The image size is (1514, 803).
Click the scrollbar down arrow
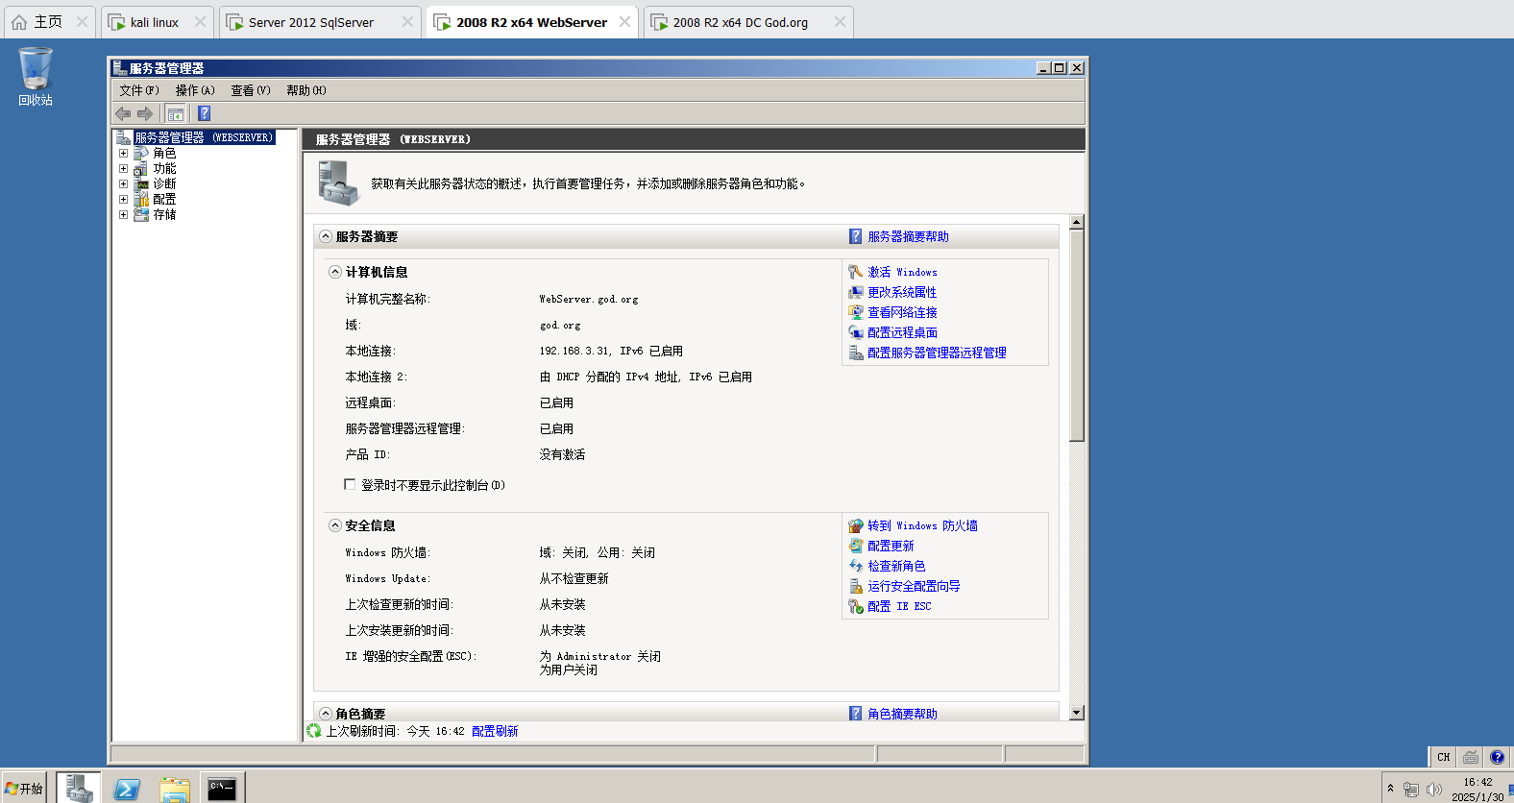[1077, 713]
